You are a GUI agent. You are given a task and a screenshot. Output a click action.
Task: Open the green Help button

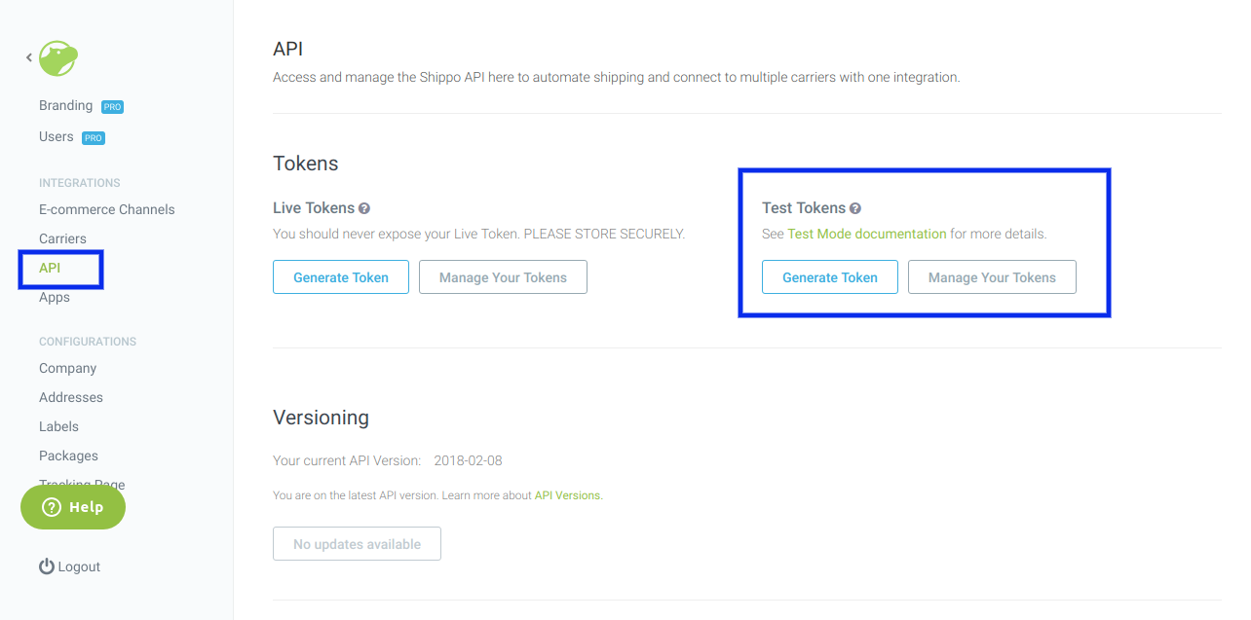coord(73,507)
